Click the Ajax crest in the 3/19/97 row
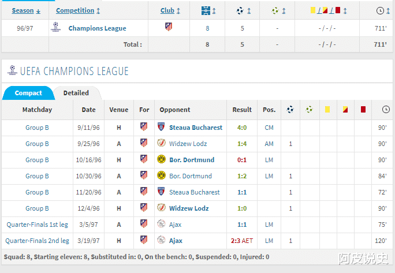 pos(161,240)
